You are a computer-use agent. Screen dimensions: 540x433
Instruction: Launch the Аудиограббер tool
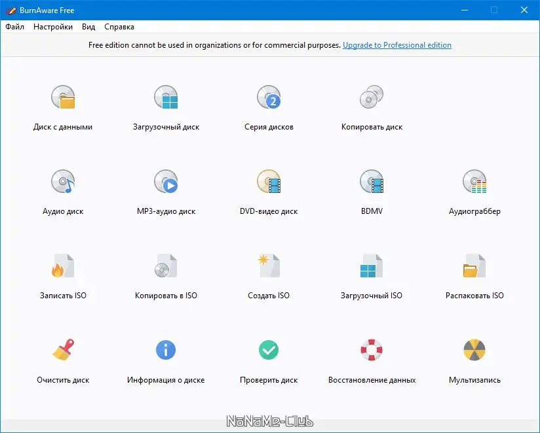pyautogui.click(x=474, y=181)
